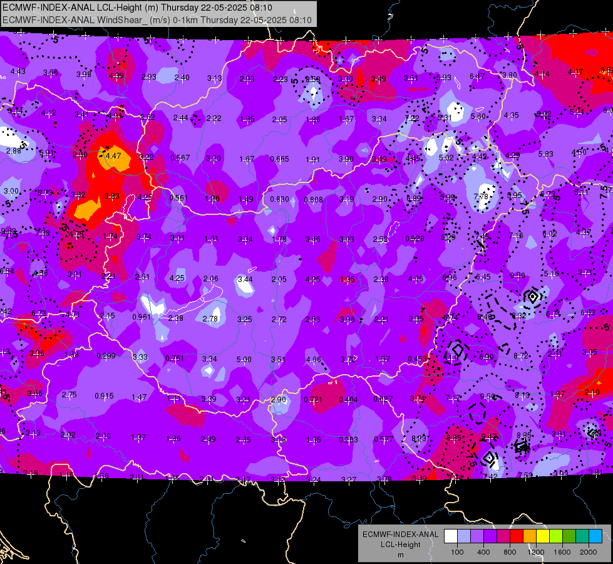Select the wind shear value 0.567
Screen dimensions: 613x564
click(180, 158)
